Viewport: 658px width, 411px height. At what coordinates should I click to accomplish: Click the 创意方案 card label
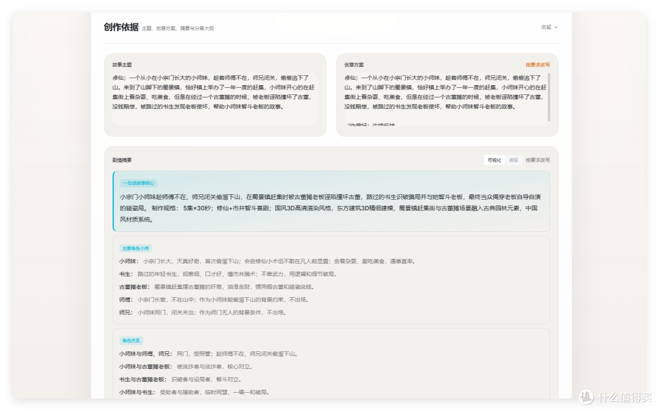354,65
